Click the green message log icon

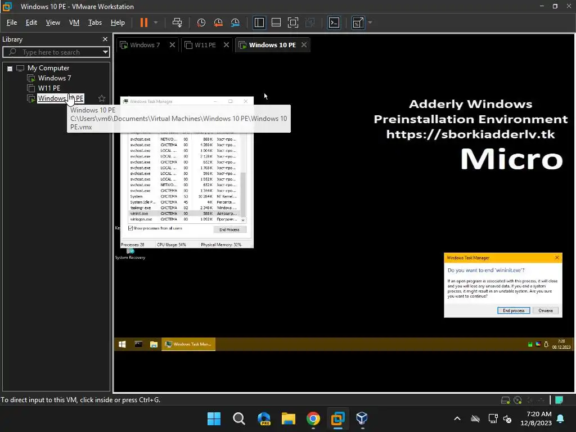(559, 400)
